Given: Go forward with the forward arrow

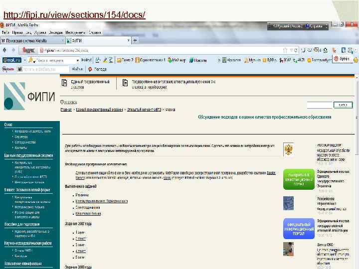Looking at the screenshot, I should 13,50.
